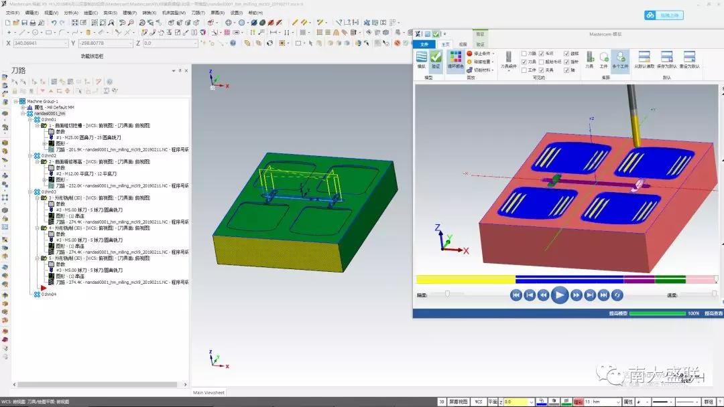
Task: Click the simulator Simulate (模拟) ribbon icon
Action: point(422,60)
